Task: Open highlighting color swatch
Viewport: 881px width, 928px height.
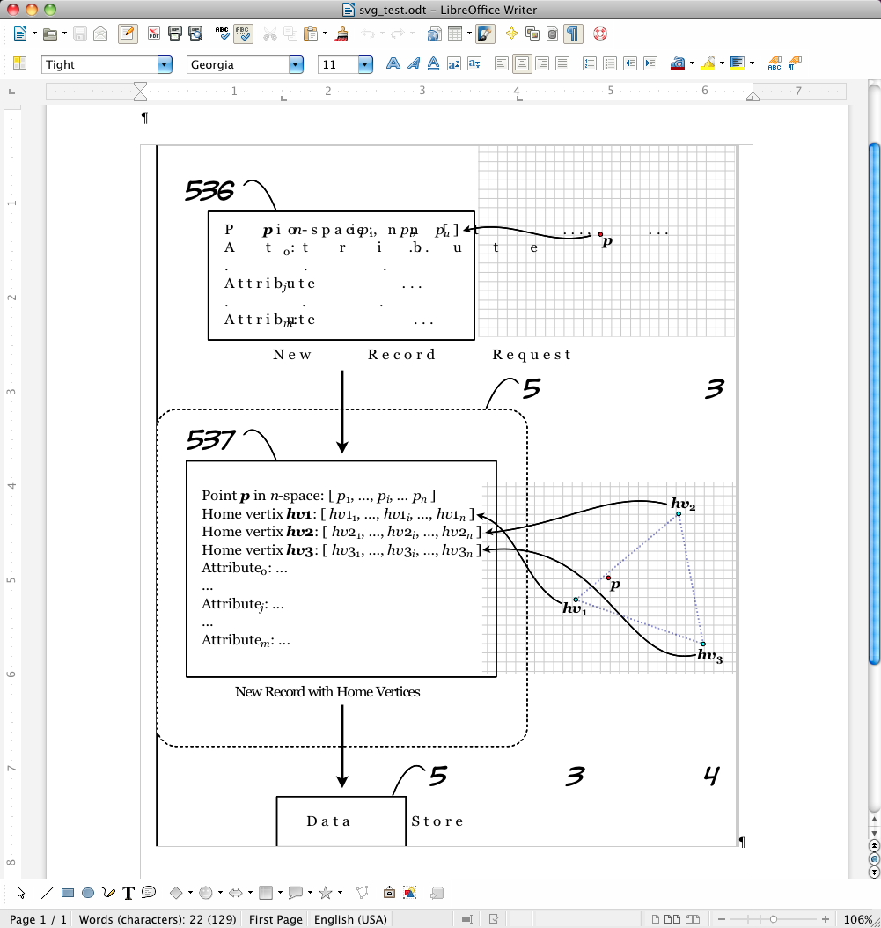Action: [708, 63]
